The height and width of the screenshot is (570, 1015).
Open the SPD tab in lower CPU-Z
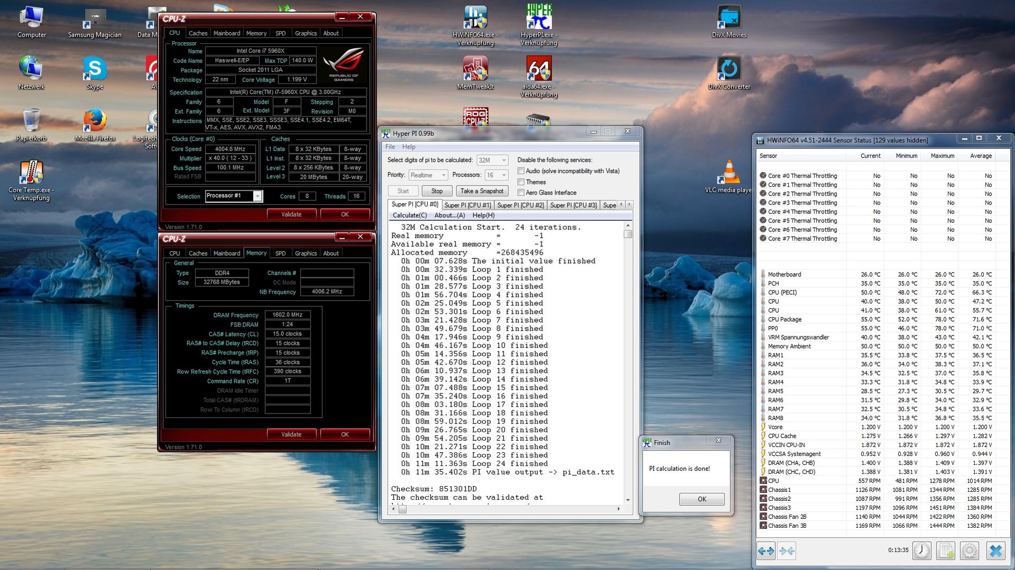(x=280, y=253)
